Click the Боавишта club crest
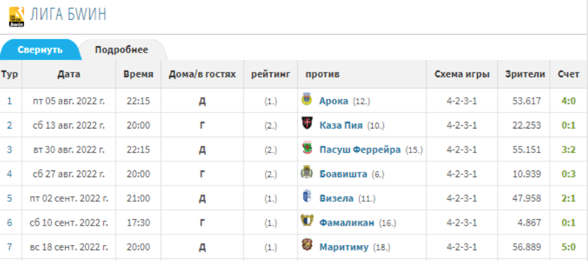 [x=307, y=172]
